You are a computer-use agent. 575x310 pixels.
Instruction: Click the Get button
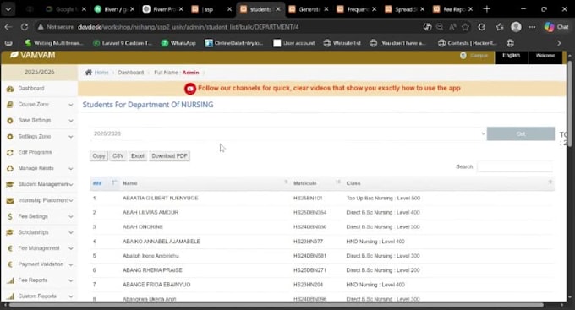[x=521, y=133]
